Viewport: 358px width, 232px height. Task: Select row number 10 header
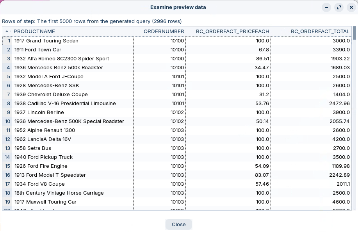point(7,121)
